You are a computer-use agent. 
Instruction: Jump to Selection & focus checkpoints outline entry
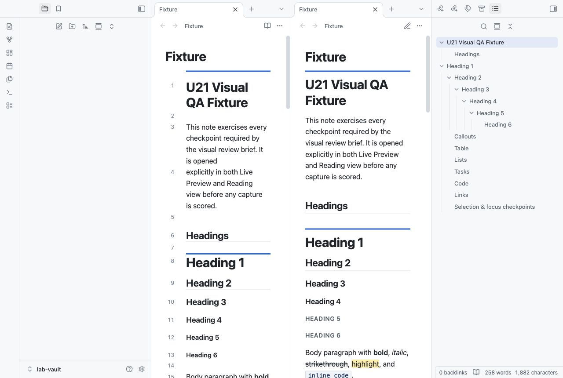point(495,207)
